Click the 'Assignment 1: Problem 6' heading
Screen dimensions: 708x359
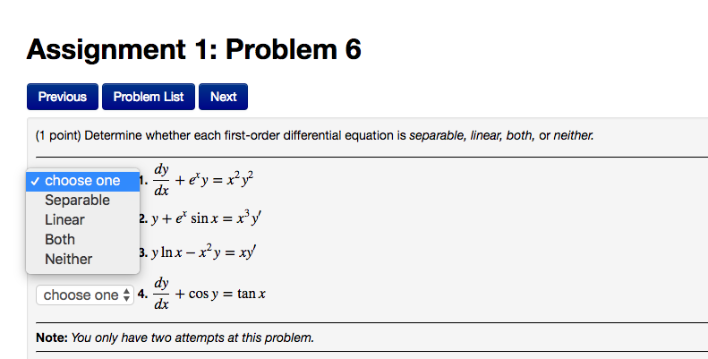193,50
